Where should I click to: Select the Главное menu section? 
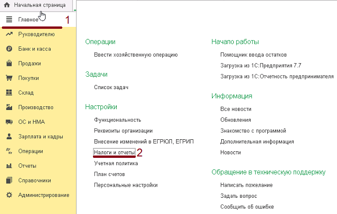point(28,19)
